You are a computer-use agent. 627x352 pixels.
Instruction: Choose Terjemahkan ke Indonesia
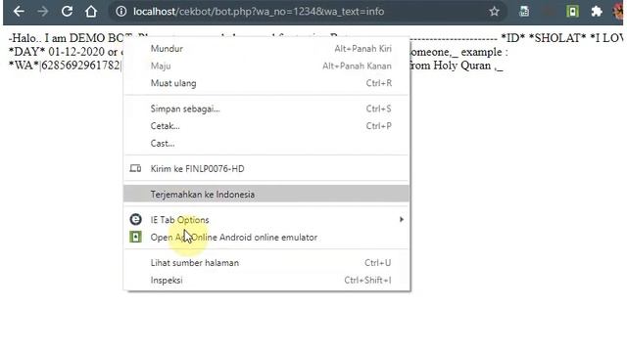[266, 194]
